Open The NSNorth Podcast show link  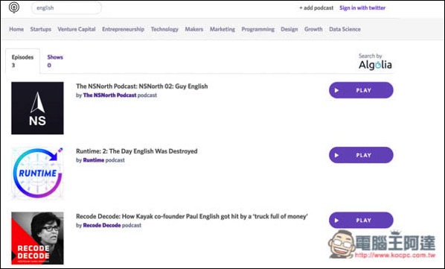[x=109, y=95]
